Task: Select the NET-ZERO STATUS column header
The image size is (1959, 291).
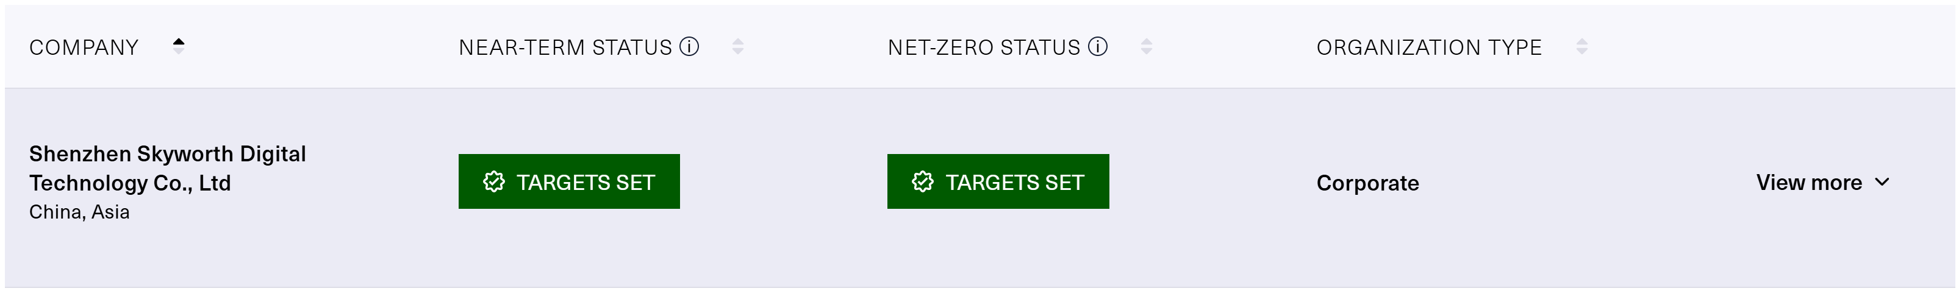Action: (983, 47)
